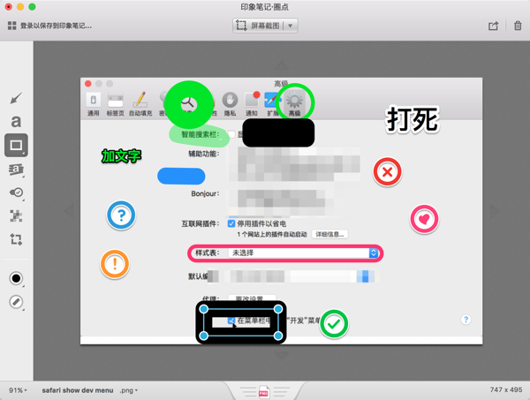Select the green checkmark stamp
This screenshot has width=530, height=400.
point(334,324)
